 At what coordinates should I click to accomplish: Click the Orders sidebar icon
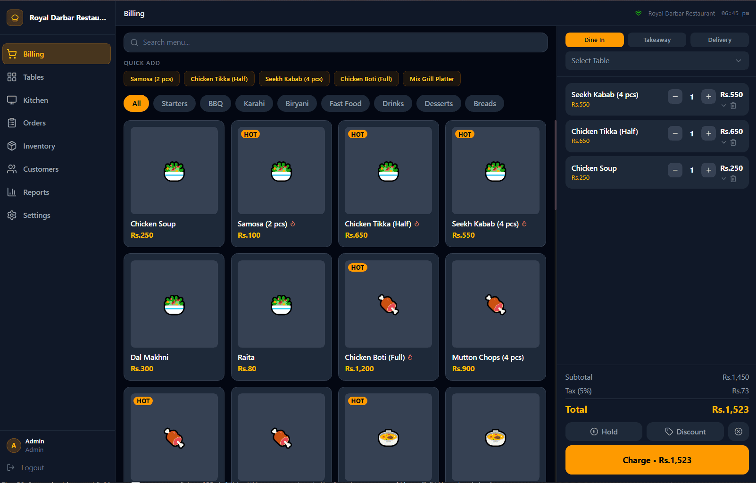pyautogui.click(x=12, y=123)
